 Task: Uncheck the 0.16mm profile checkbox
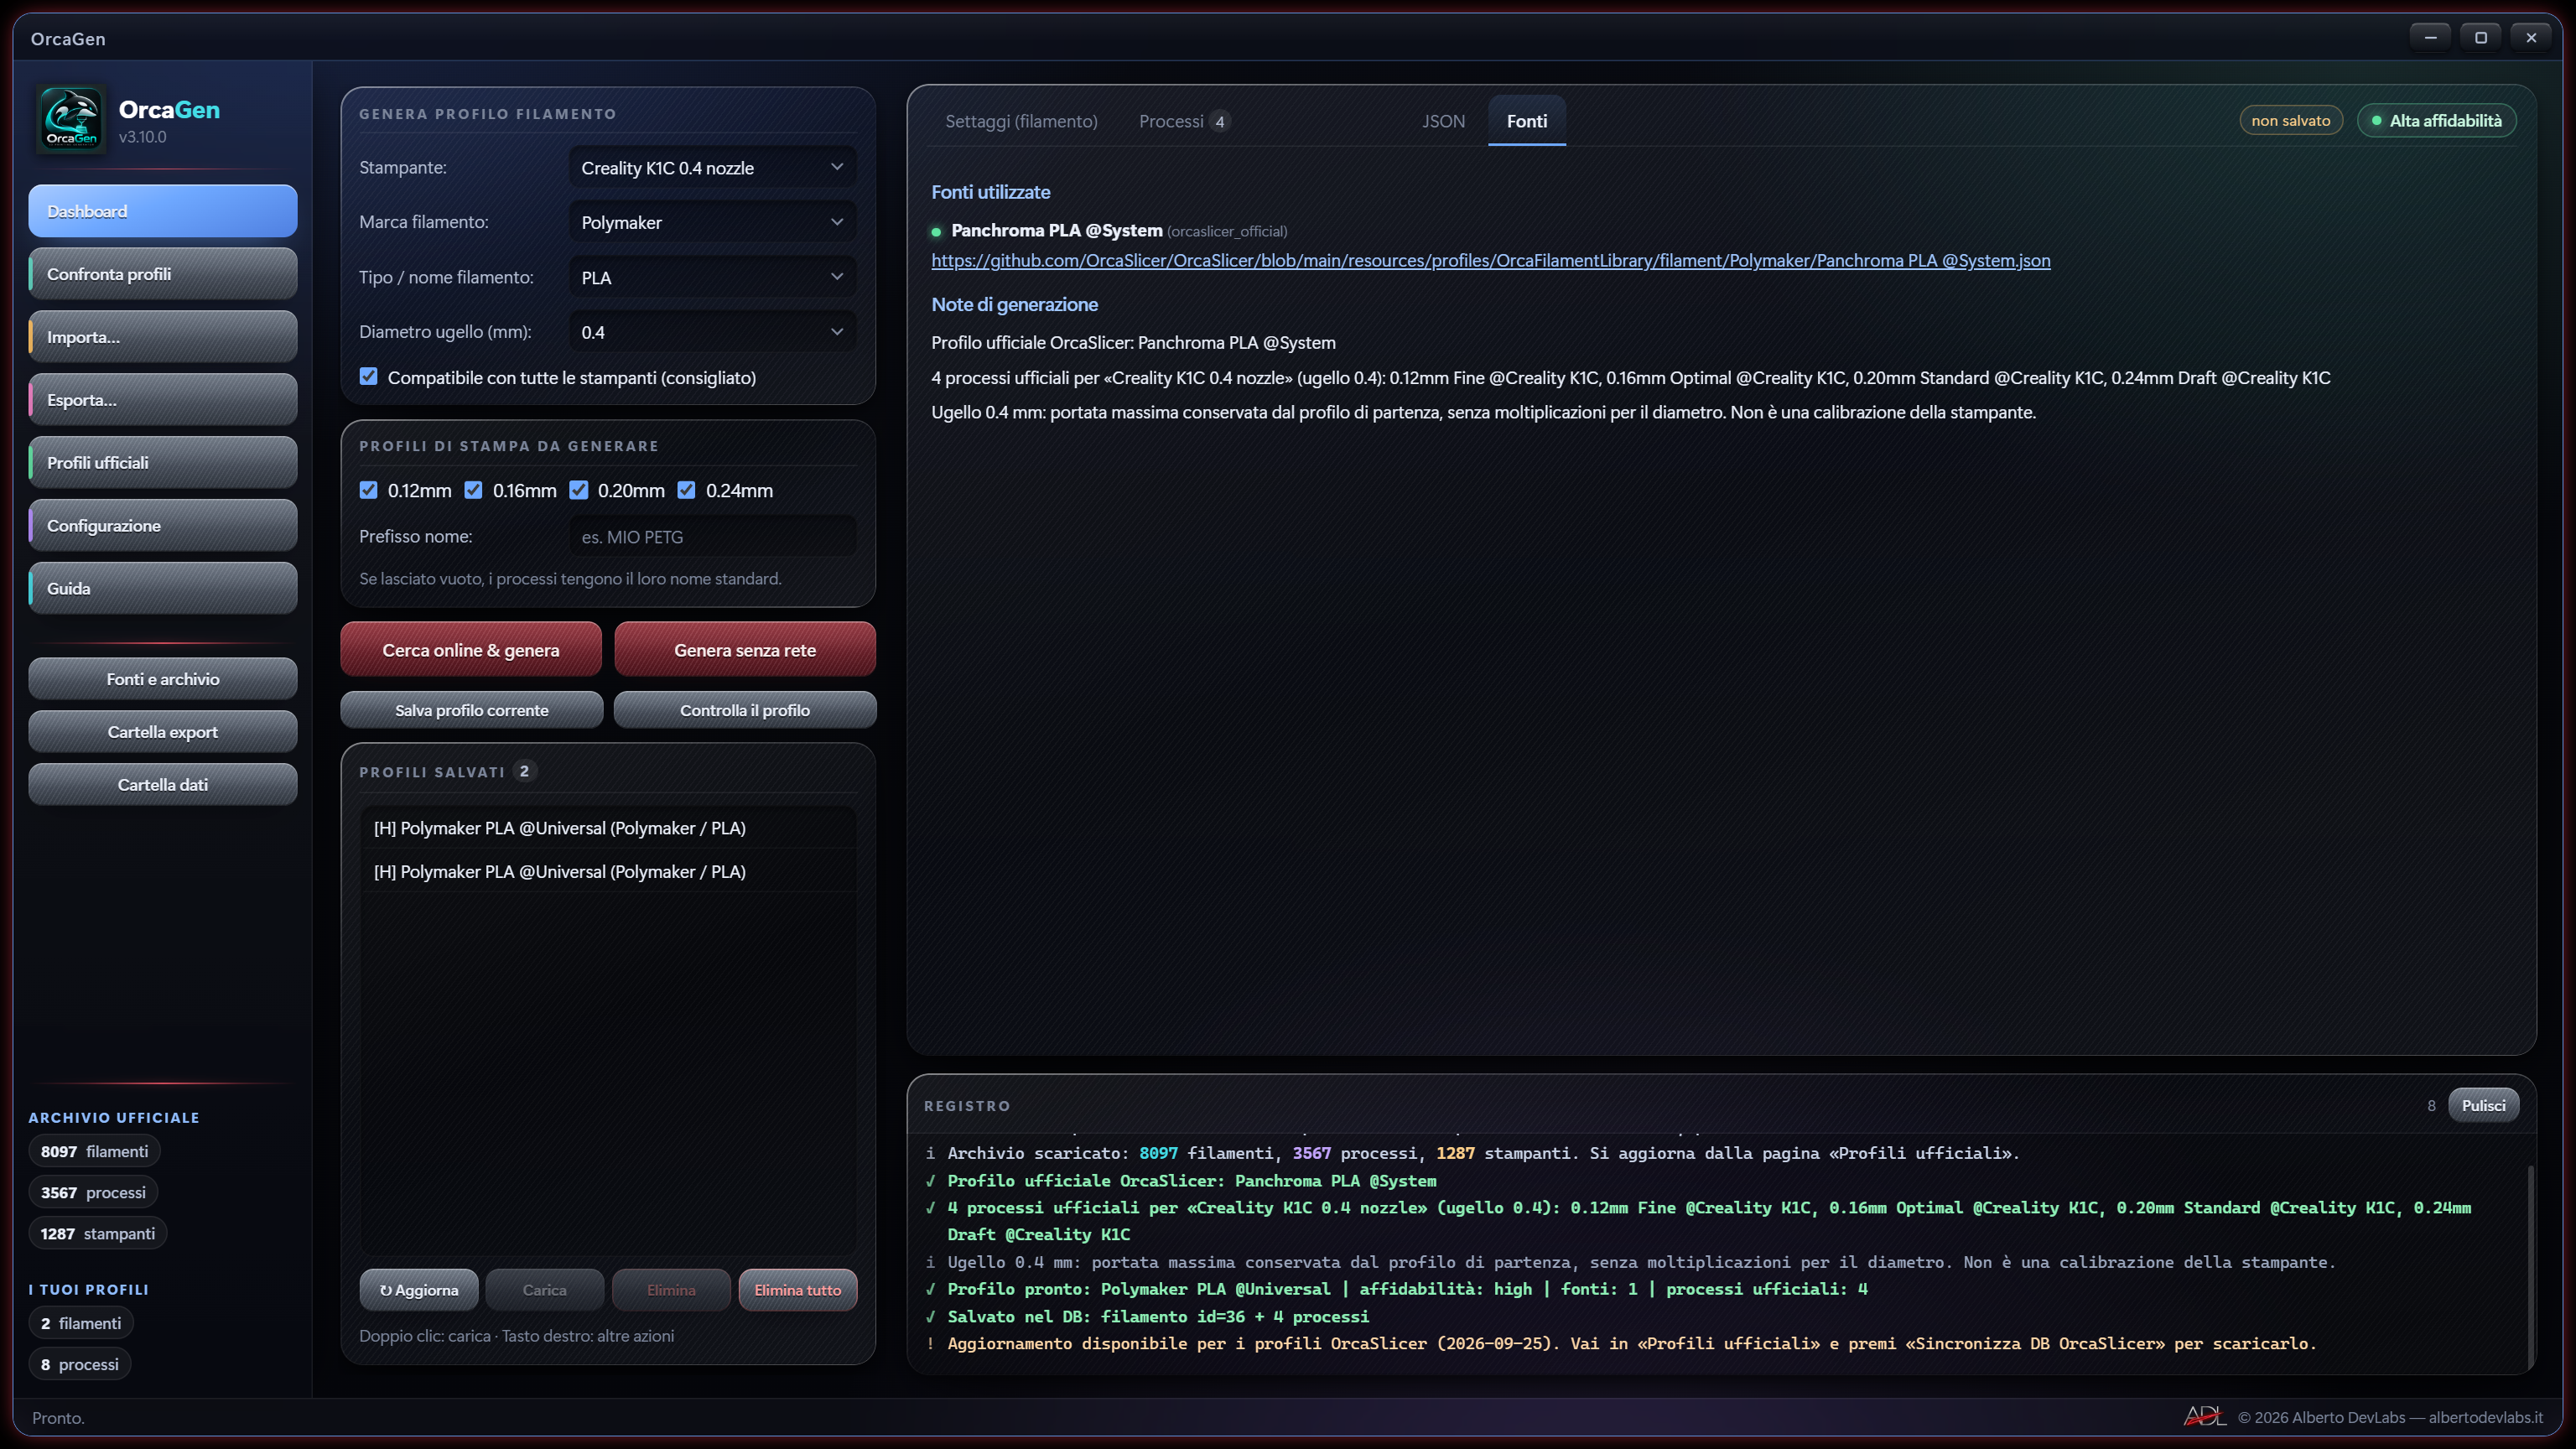[x=473, y=490]
